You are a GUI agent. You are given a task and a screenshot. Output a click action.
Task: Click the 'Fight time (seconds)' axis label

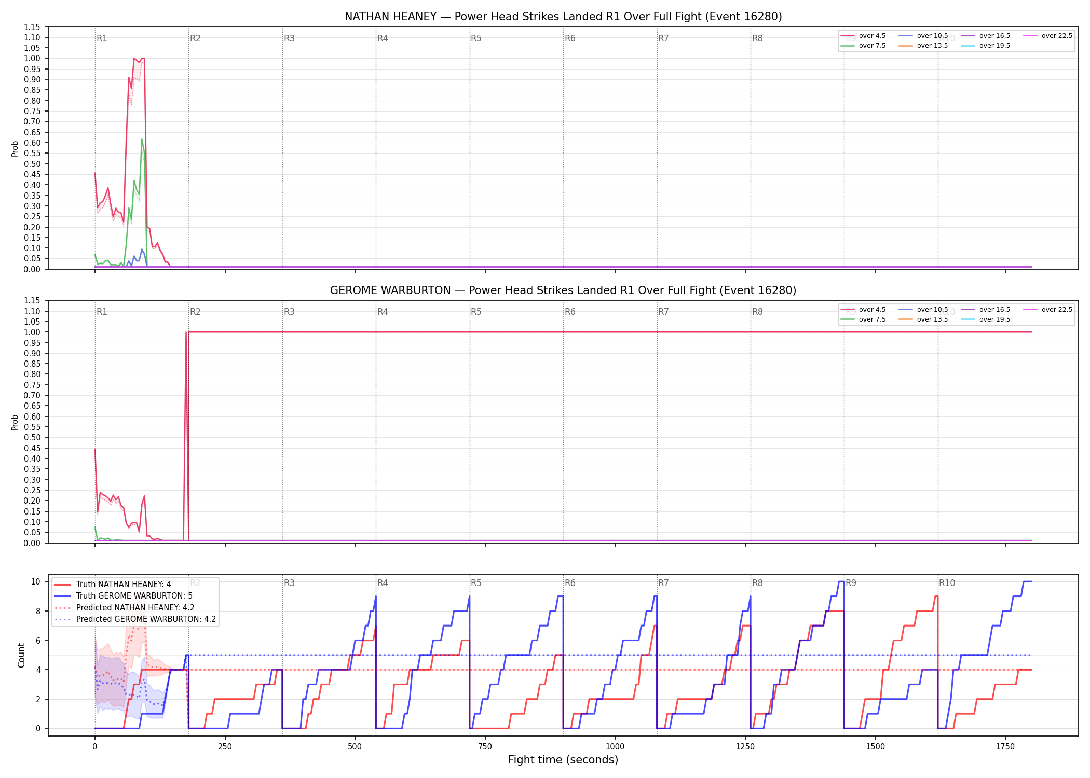(563, 760)
